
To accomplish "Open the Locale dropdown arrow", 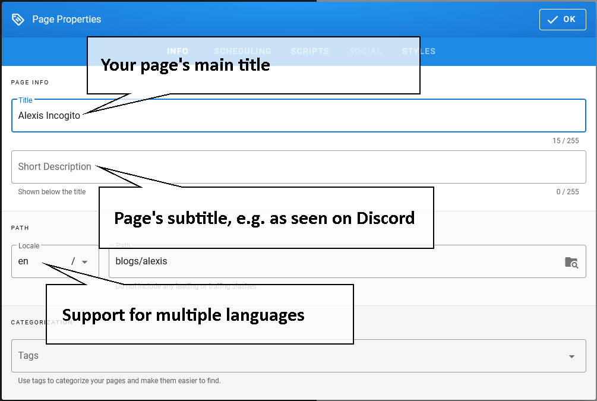I will (x=84, y=262).
